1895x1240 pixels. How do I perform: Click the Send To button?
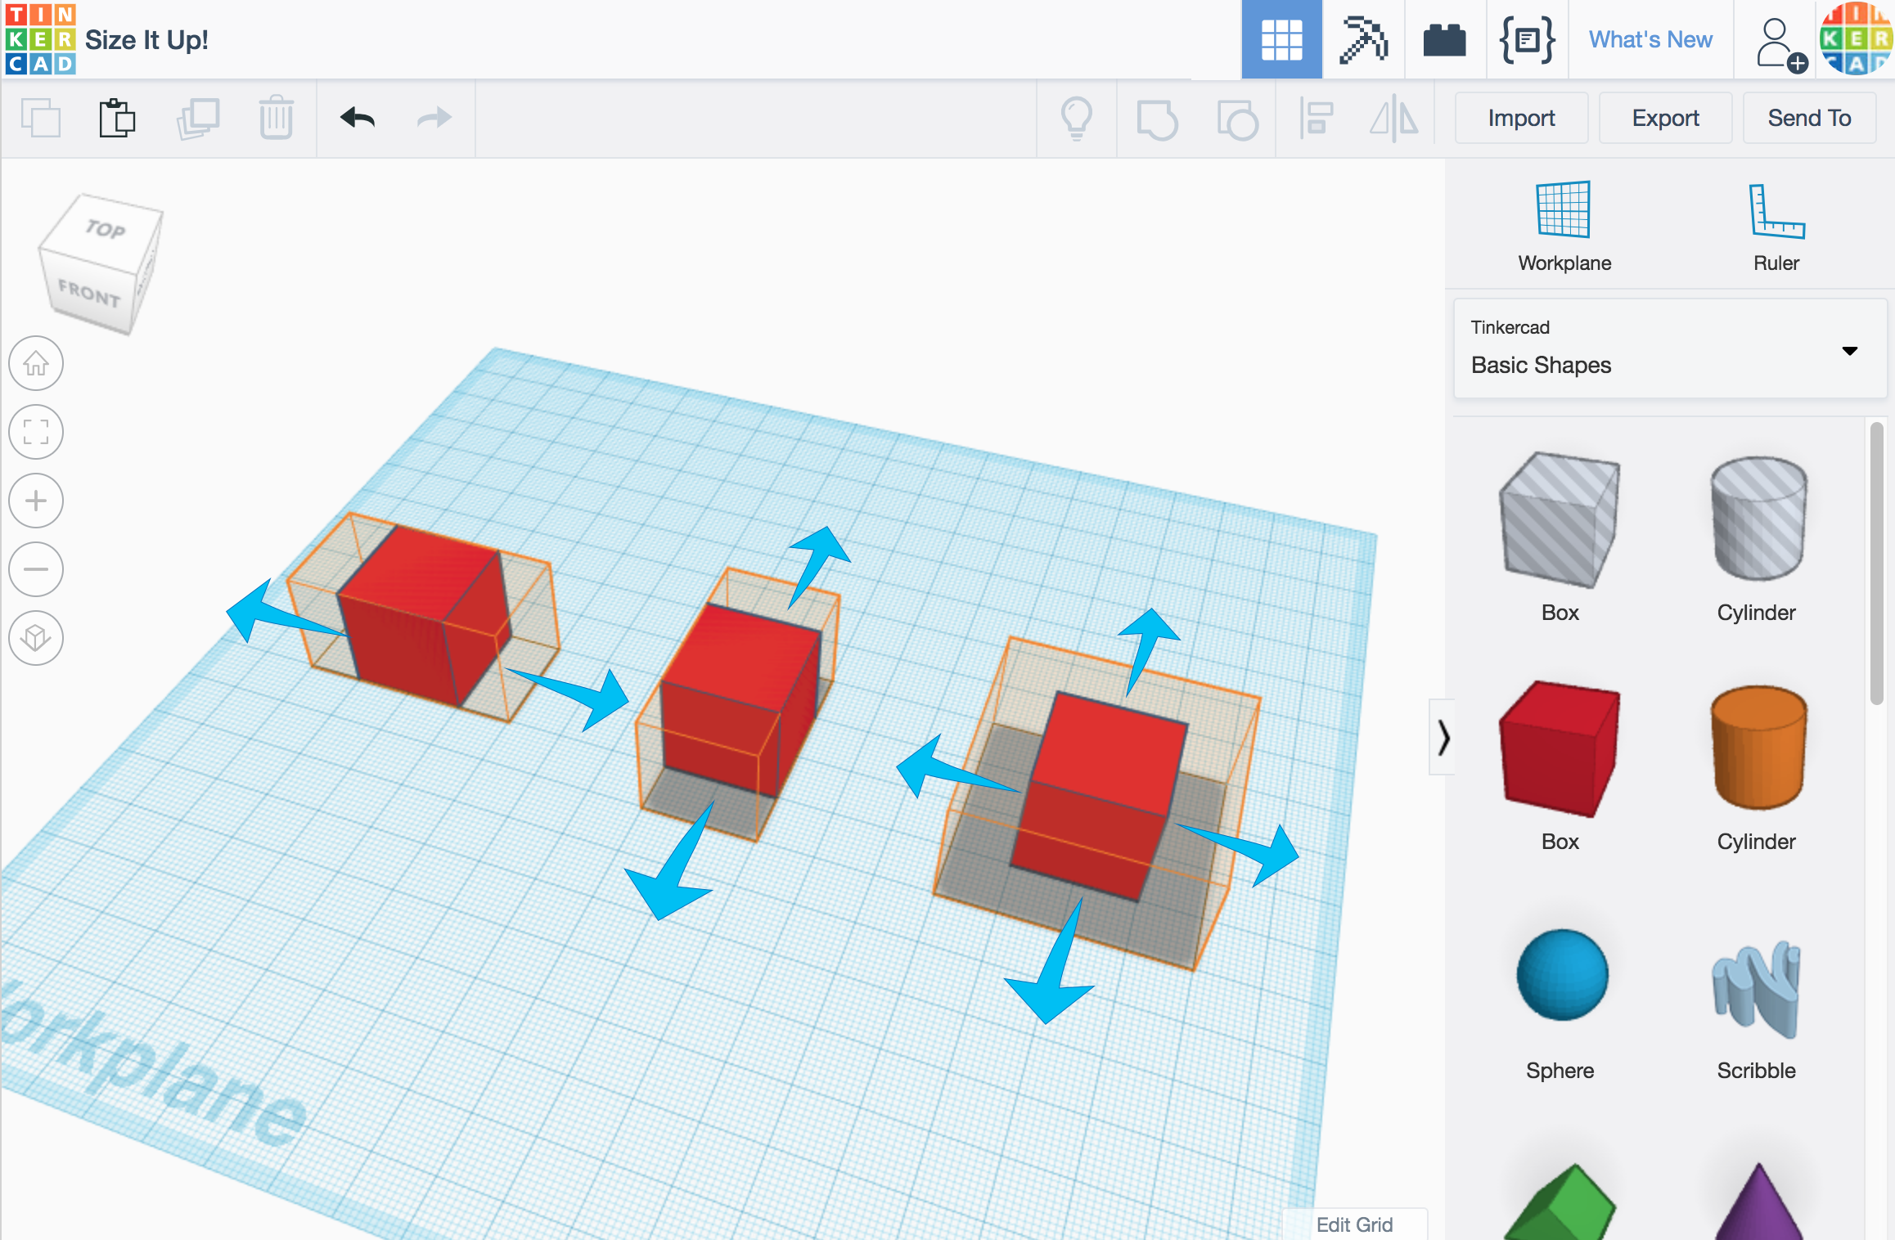(1809, 118)
